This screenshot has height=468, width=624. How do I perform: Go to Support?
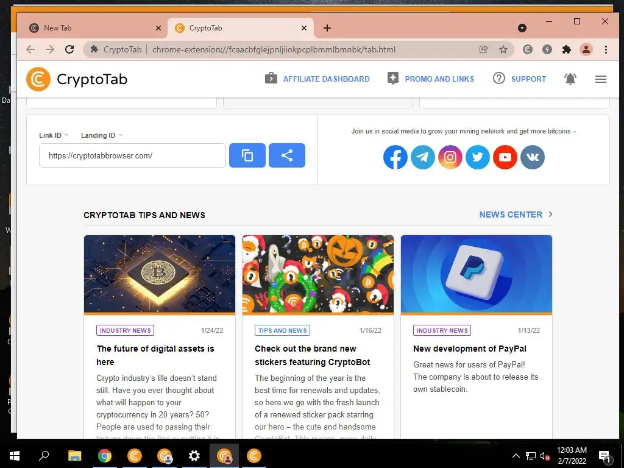tap(519, 79)
